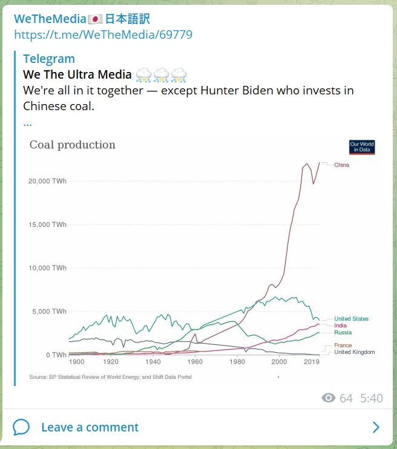Click the We The Ultra Media title
Viewport: 397px width, 449px height.
click(77, 75)
